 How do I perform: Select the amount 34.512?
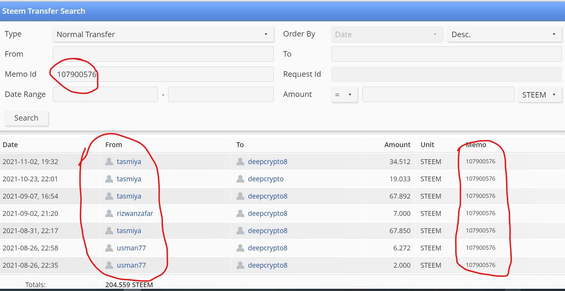(400, 161)
